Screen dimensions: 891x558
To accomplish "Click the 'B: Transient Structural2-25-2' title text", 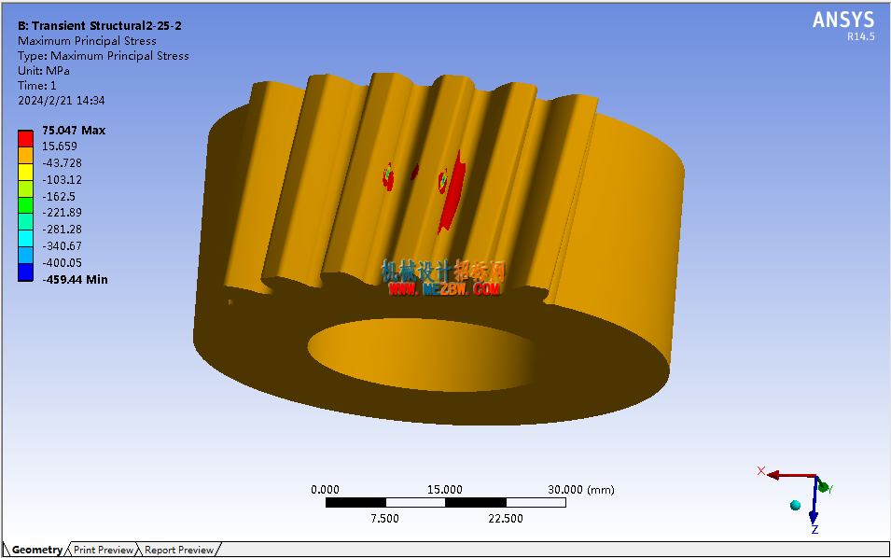I will 100,25.
